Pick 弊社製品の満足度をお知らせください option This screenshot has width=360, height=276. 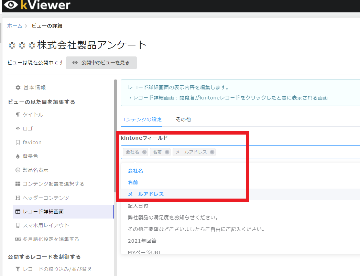click(173, 217)
